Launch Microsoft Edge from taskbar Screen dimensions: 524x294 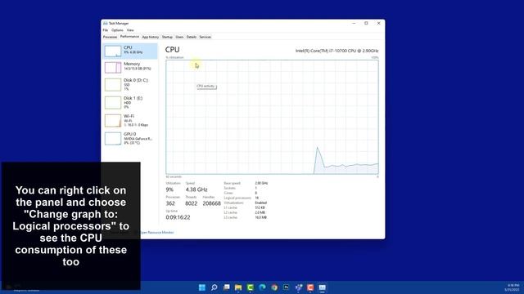(x=262, y=287)
